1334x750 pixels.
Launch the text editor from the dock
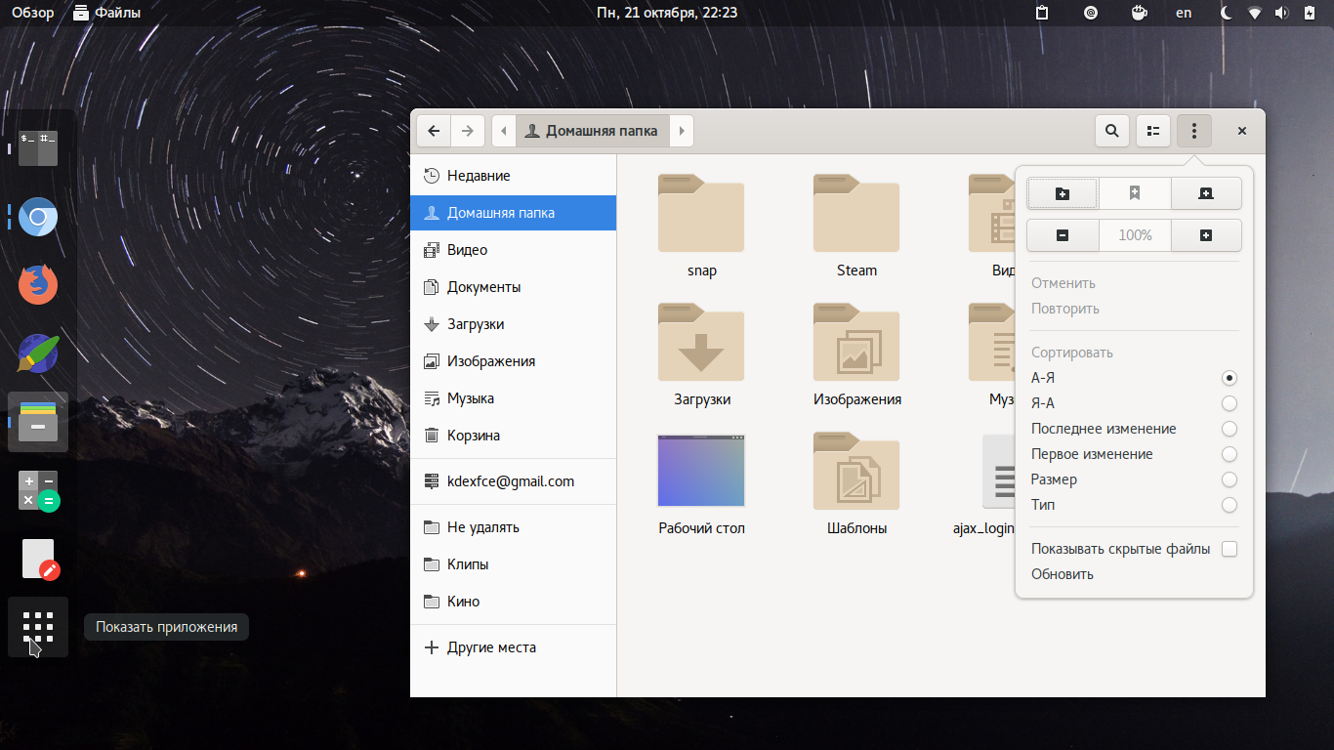click(x=38, y=559)
